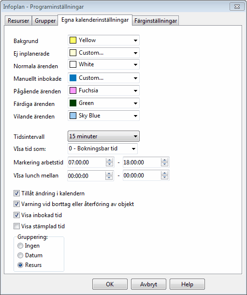Screen dimensions: 247x295
Task: Select the Egna kalenderinställningar tab
Action: tap(95, 20)
